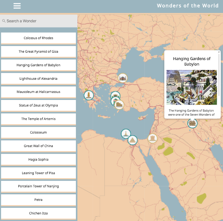Choose The Great Pyramid of Giza entry
The width and height of the screenshot is (223, 221).
tap(39, 52)
